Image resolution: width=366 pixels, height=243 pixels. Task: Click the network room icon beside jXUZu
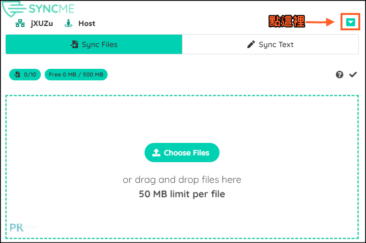pos(20,24)
